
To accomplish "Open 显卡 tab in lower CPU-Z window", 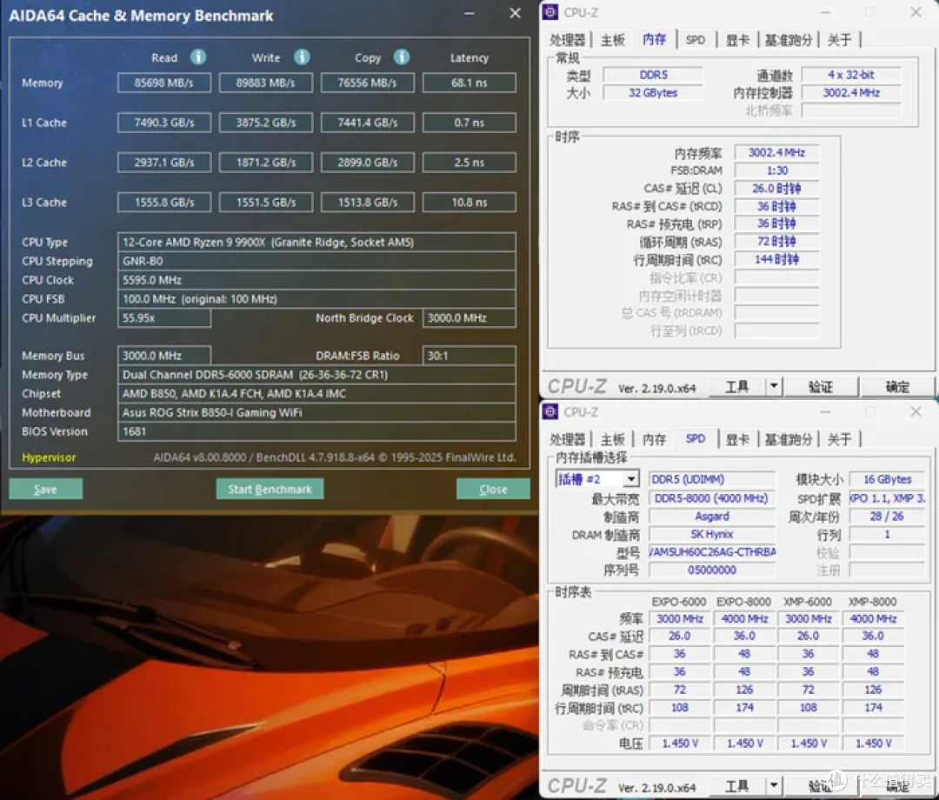I will click(738, 439).
